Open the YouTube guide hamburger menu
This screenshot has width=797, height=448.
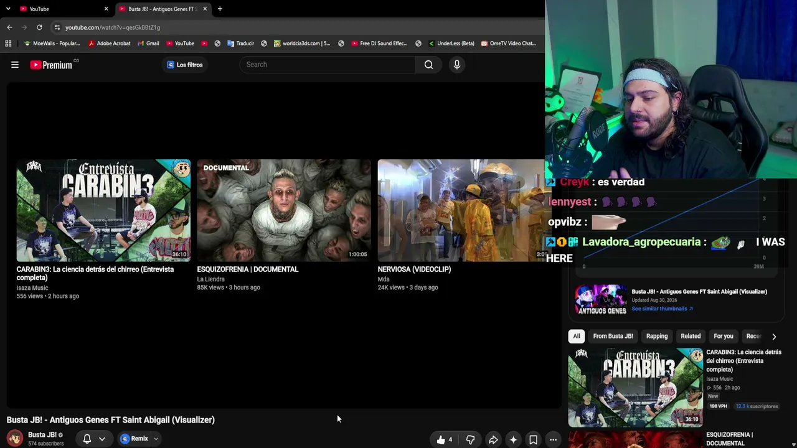pyautogui.click(x=15, y=65)
